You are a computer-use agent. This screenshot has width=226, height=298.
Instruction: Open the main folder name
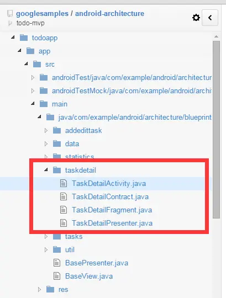coord(60,104)
